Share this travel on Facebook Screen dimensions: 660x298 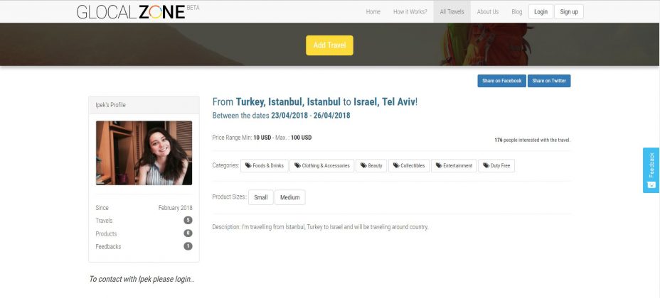tap(501, 81)
